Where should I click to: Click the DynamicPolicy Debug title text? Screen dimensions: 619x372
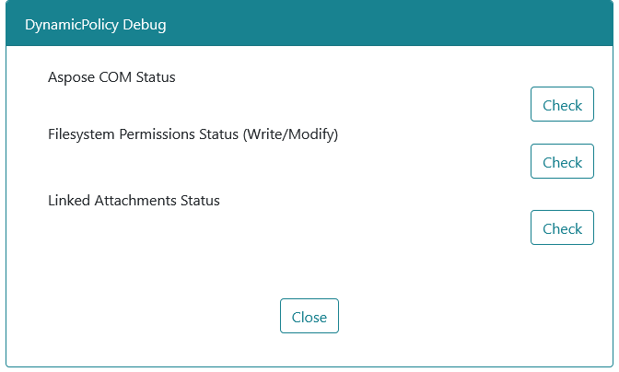(x=96, y=25)
